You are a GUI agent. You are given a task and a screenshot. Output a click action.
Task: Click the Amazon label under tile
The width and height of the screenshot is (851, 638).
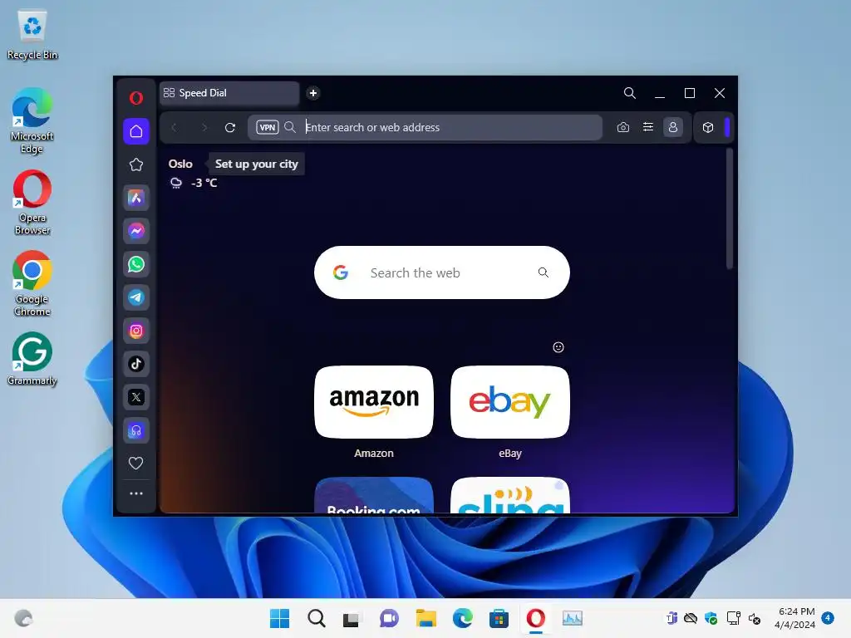pyautogui.click(x=374, y=453)
